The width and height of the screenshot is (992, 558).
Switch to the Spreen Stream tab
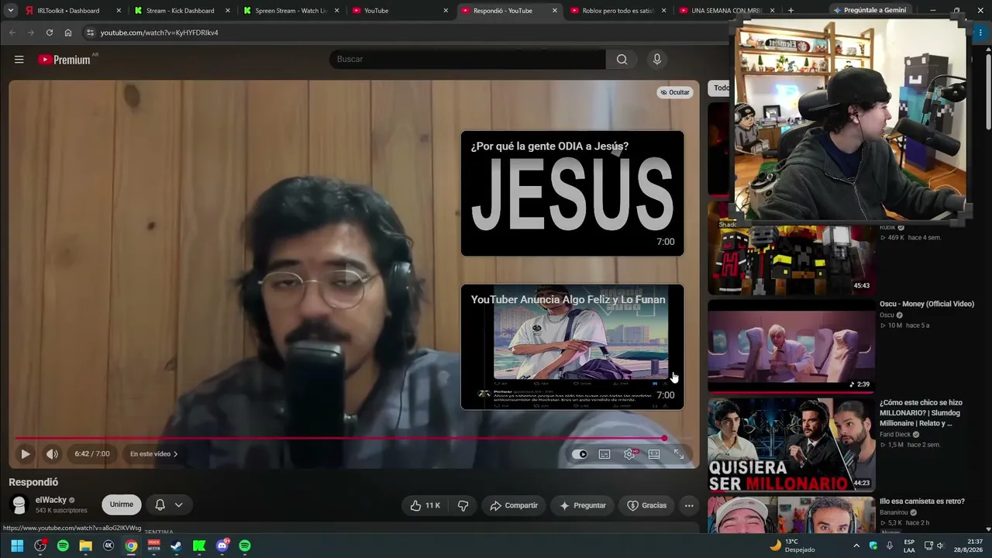[x=290, y=11]
